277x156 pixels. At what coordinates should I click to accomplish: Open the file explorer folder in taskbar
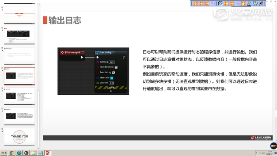pyautogui.click(x=34, y=153)
